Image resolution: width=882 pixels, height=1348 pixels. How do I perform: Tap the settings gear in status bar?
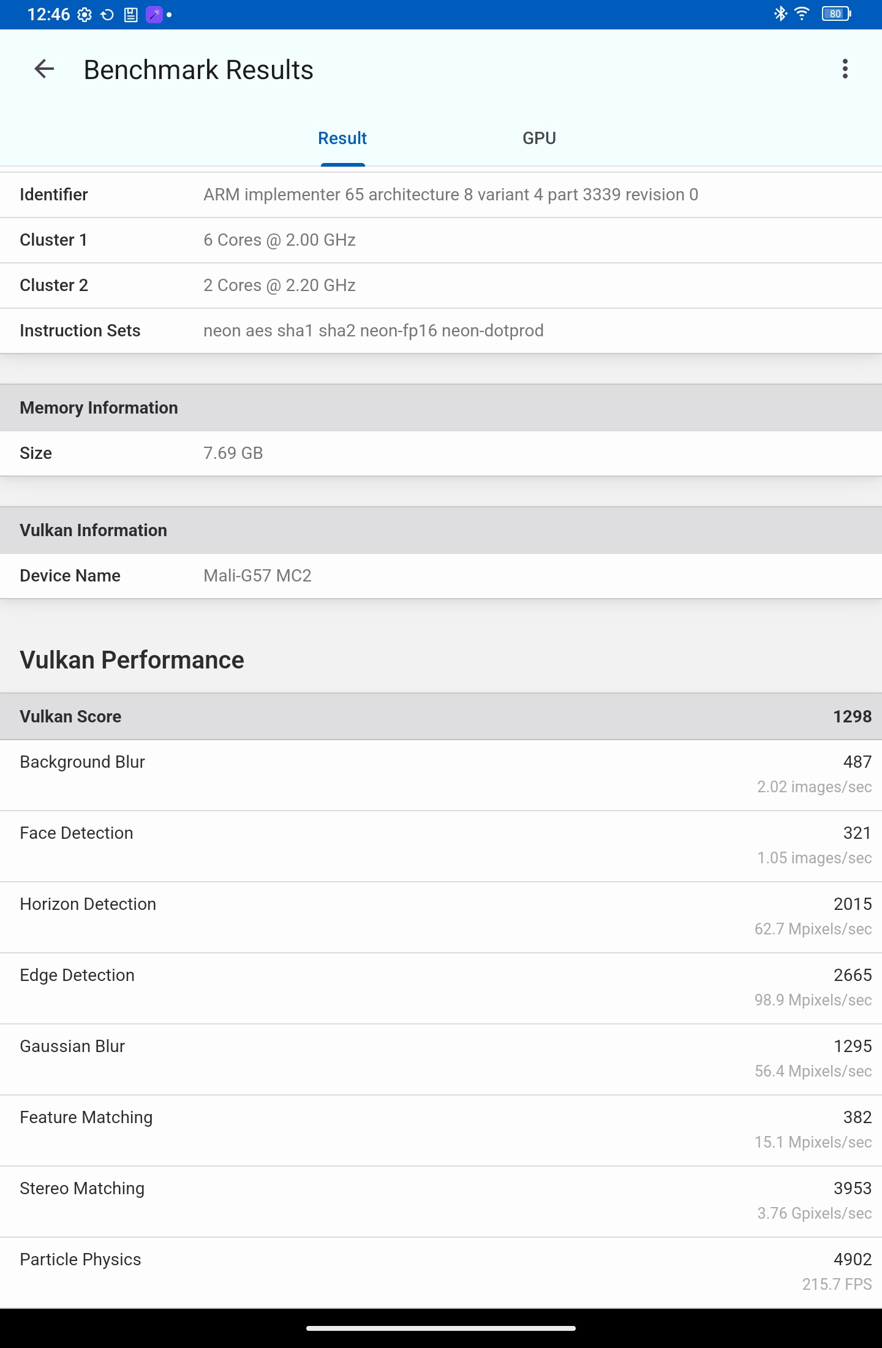tap(85, 15)
